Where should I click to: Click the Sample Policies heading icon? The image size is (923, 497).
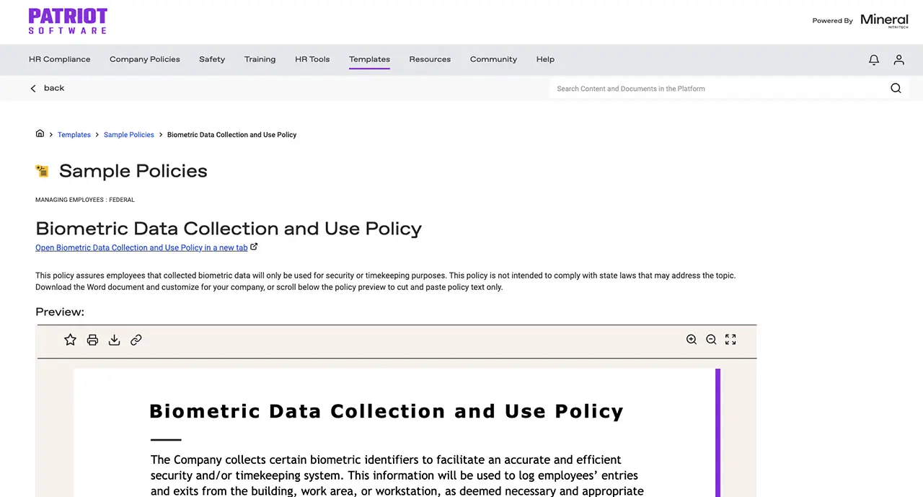43,171
